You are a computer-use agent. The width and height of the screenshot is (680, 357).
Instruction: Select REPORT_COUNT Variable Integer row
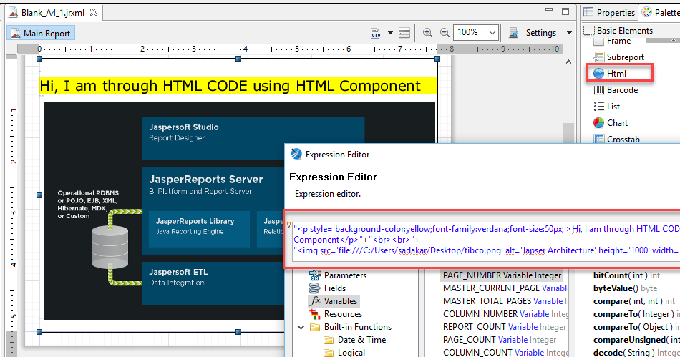[504, 327]
